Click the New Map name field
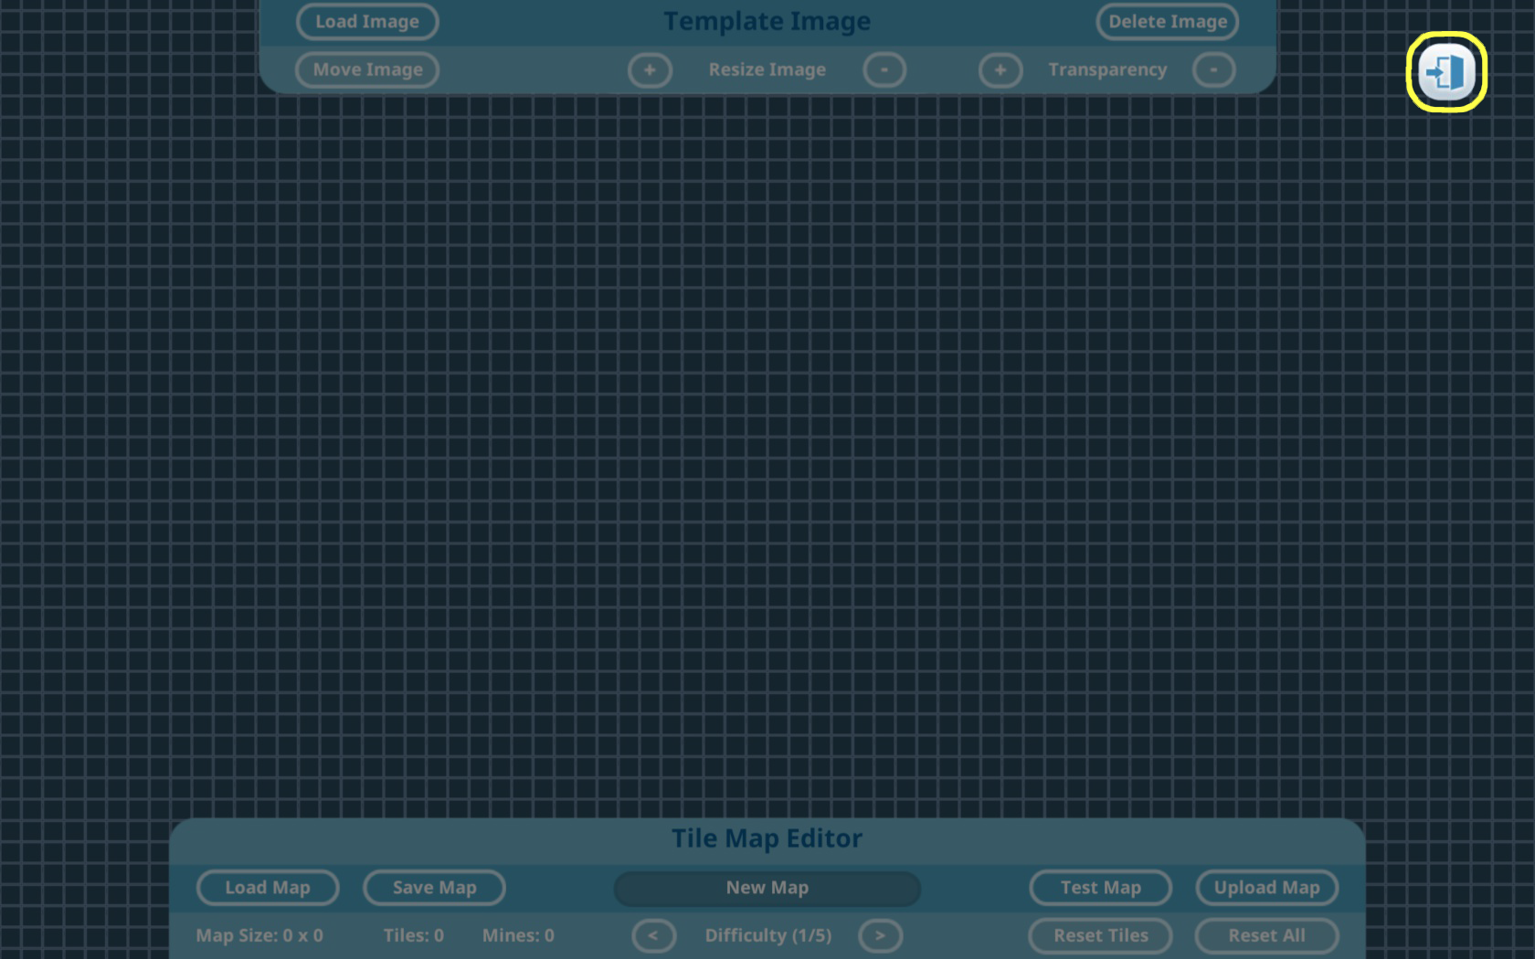Screen dimensions: 1535x959 (x=767, y=889)
